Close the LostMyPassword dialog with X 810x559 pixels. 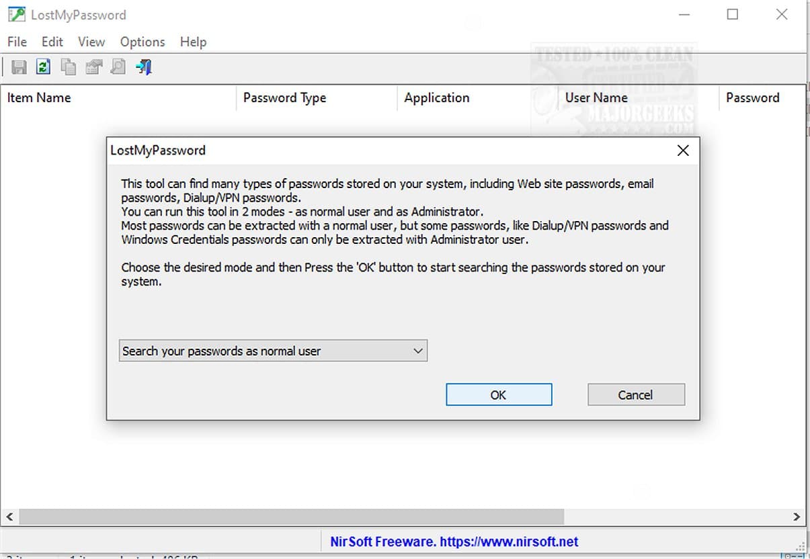tap(683, 150)
